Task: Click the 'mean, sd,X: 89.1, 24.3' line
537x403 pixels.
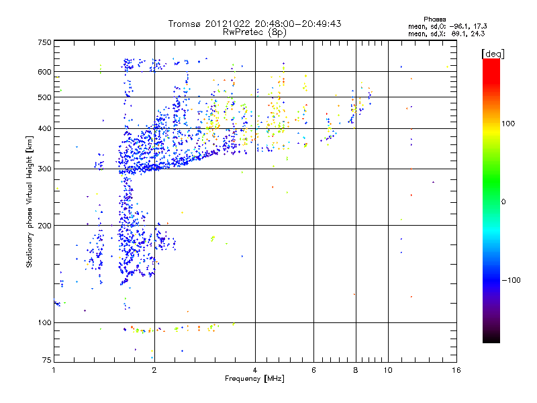Action: pyautogui.click(x=446, y=34)
